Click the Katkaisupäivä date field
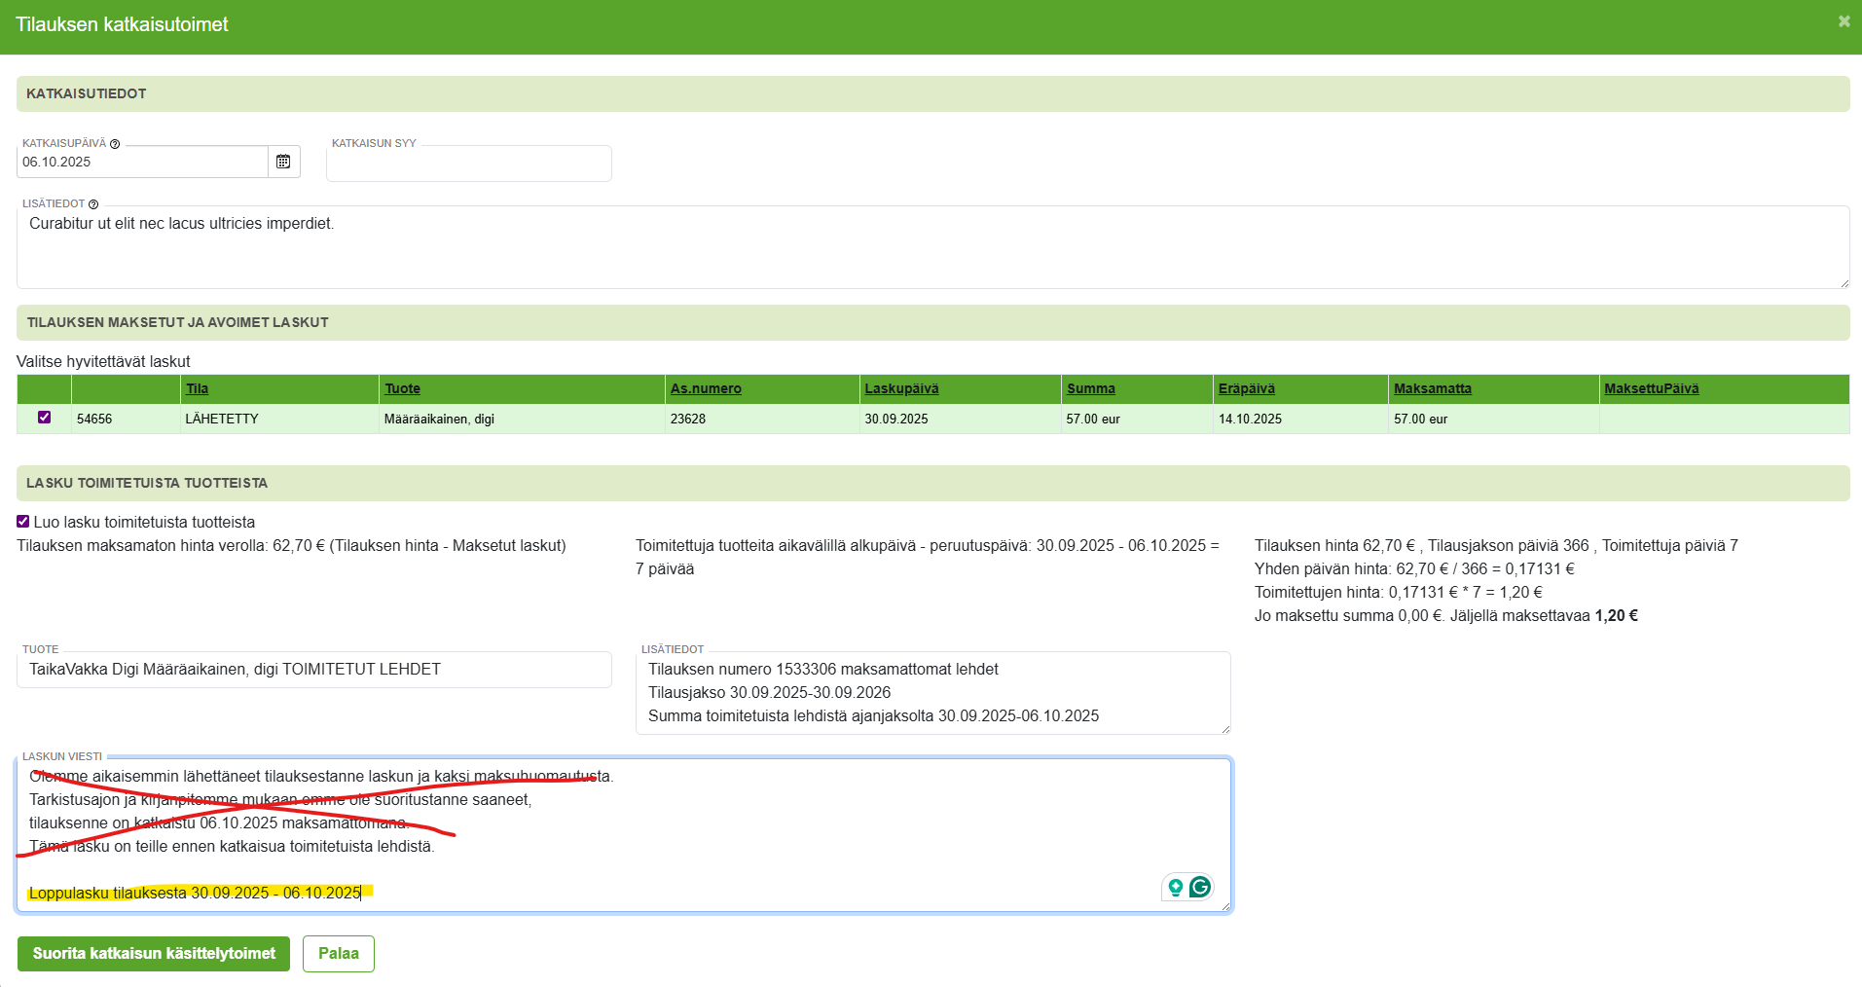1862x987 pixels. (x=142, y=163)
